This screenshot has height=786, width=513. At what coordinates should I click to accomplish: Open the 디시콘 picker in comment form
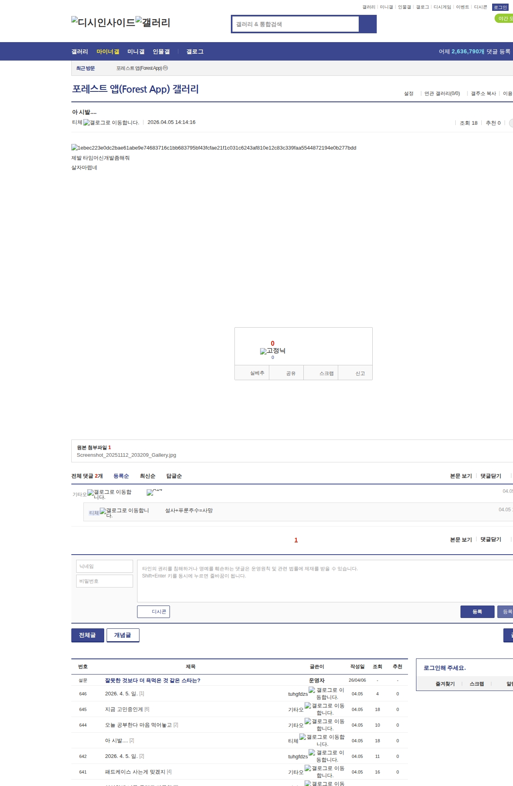pos(153,612)
